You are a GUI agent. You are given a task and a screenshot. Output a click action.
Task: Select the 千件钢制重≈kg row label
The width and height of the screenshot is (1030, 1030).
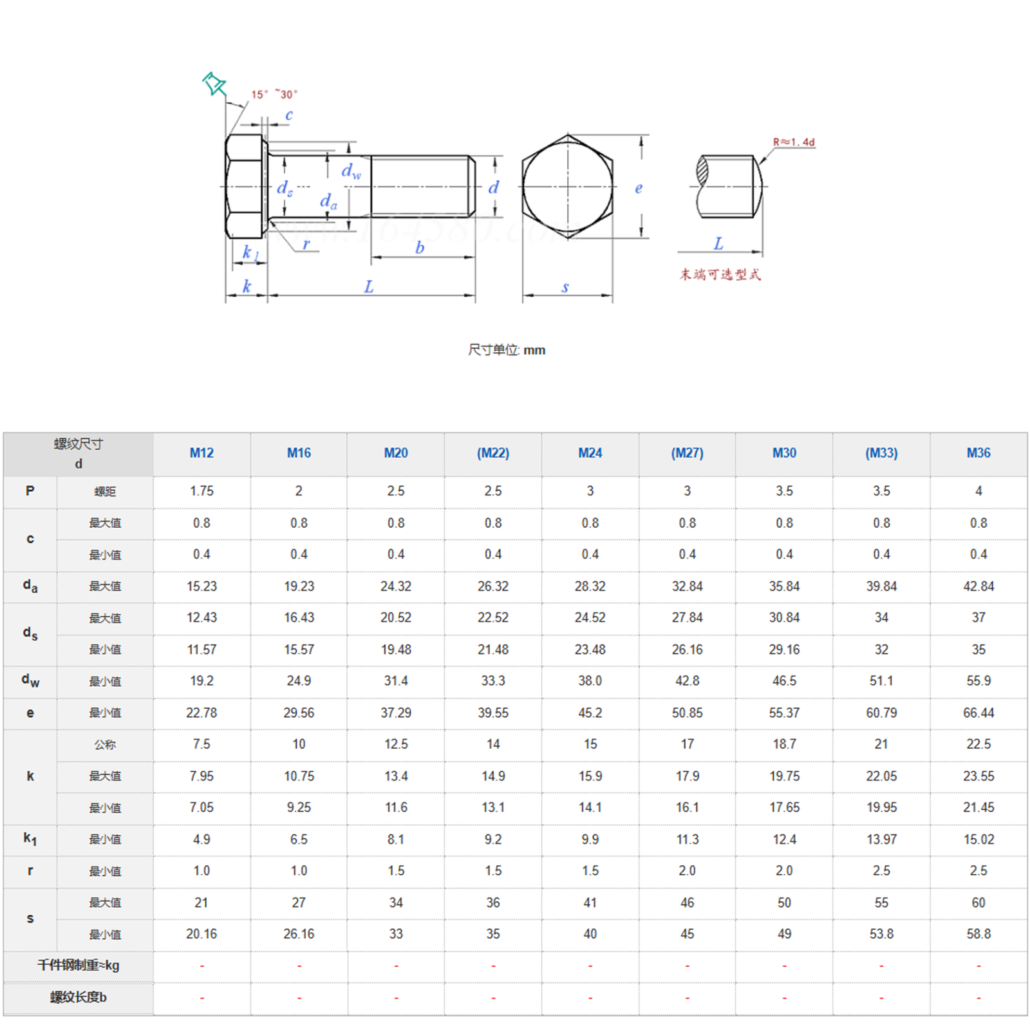[x=79, y=966]
